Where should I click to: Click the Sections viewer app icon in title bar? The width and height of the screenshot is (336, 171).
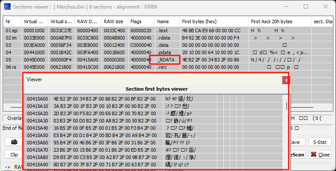click(7, 6)
